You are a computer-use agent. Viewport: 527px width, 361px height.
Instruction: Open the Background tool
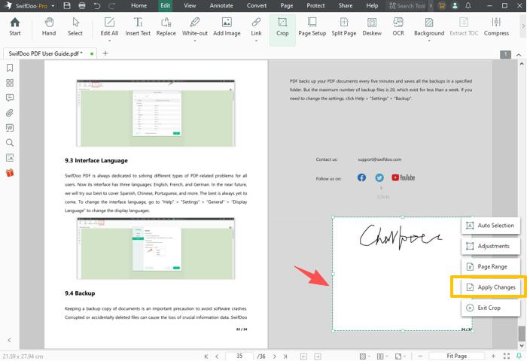[x=429, y=27]
